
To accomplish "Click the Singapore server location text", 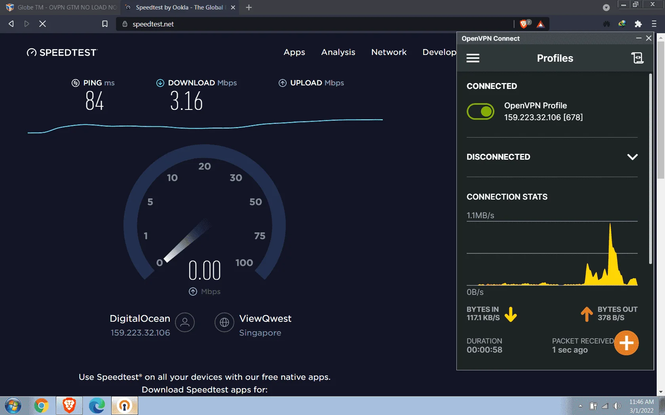I will tap(260, 333).
